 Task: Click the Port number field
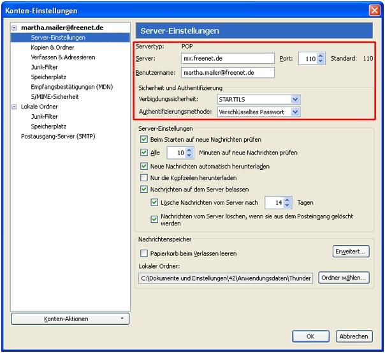(x=308, y=59)
